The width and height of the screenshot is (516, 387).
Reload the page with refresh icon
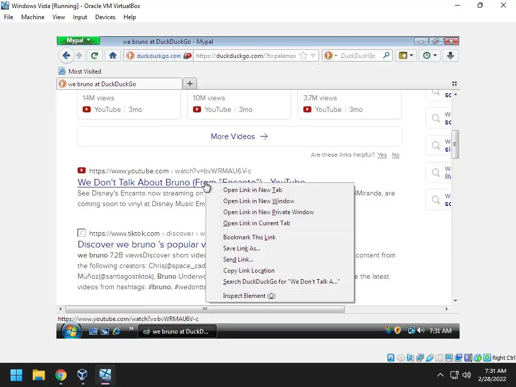tap(94, 55)
